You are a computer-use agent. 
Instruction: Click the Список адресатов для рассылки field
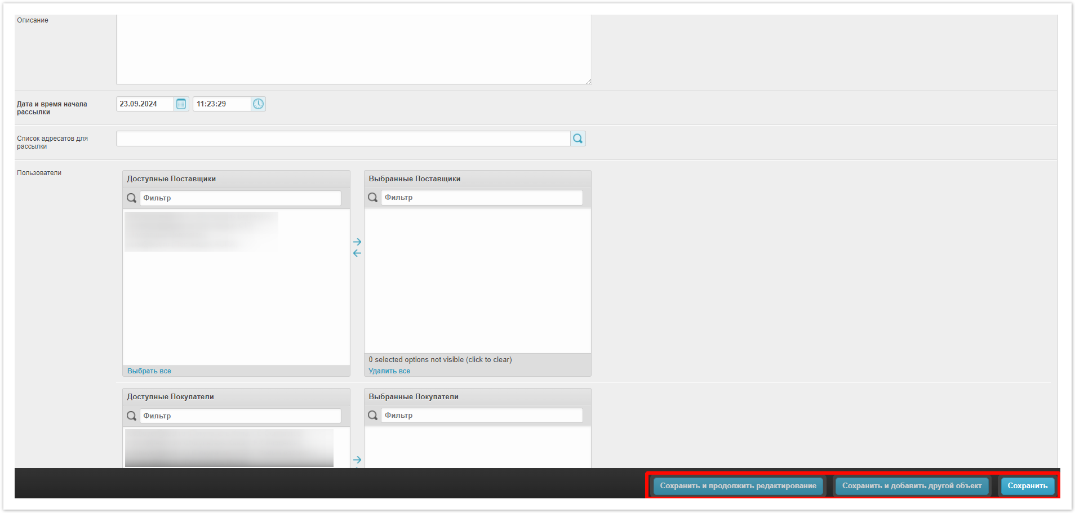click(x=343, y=139)
